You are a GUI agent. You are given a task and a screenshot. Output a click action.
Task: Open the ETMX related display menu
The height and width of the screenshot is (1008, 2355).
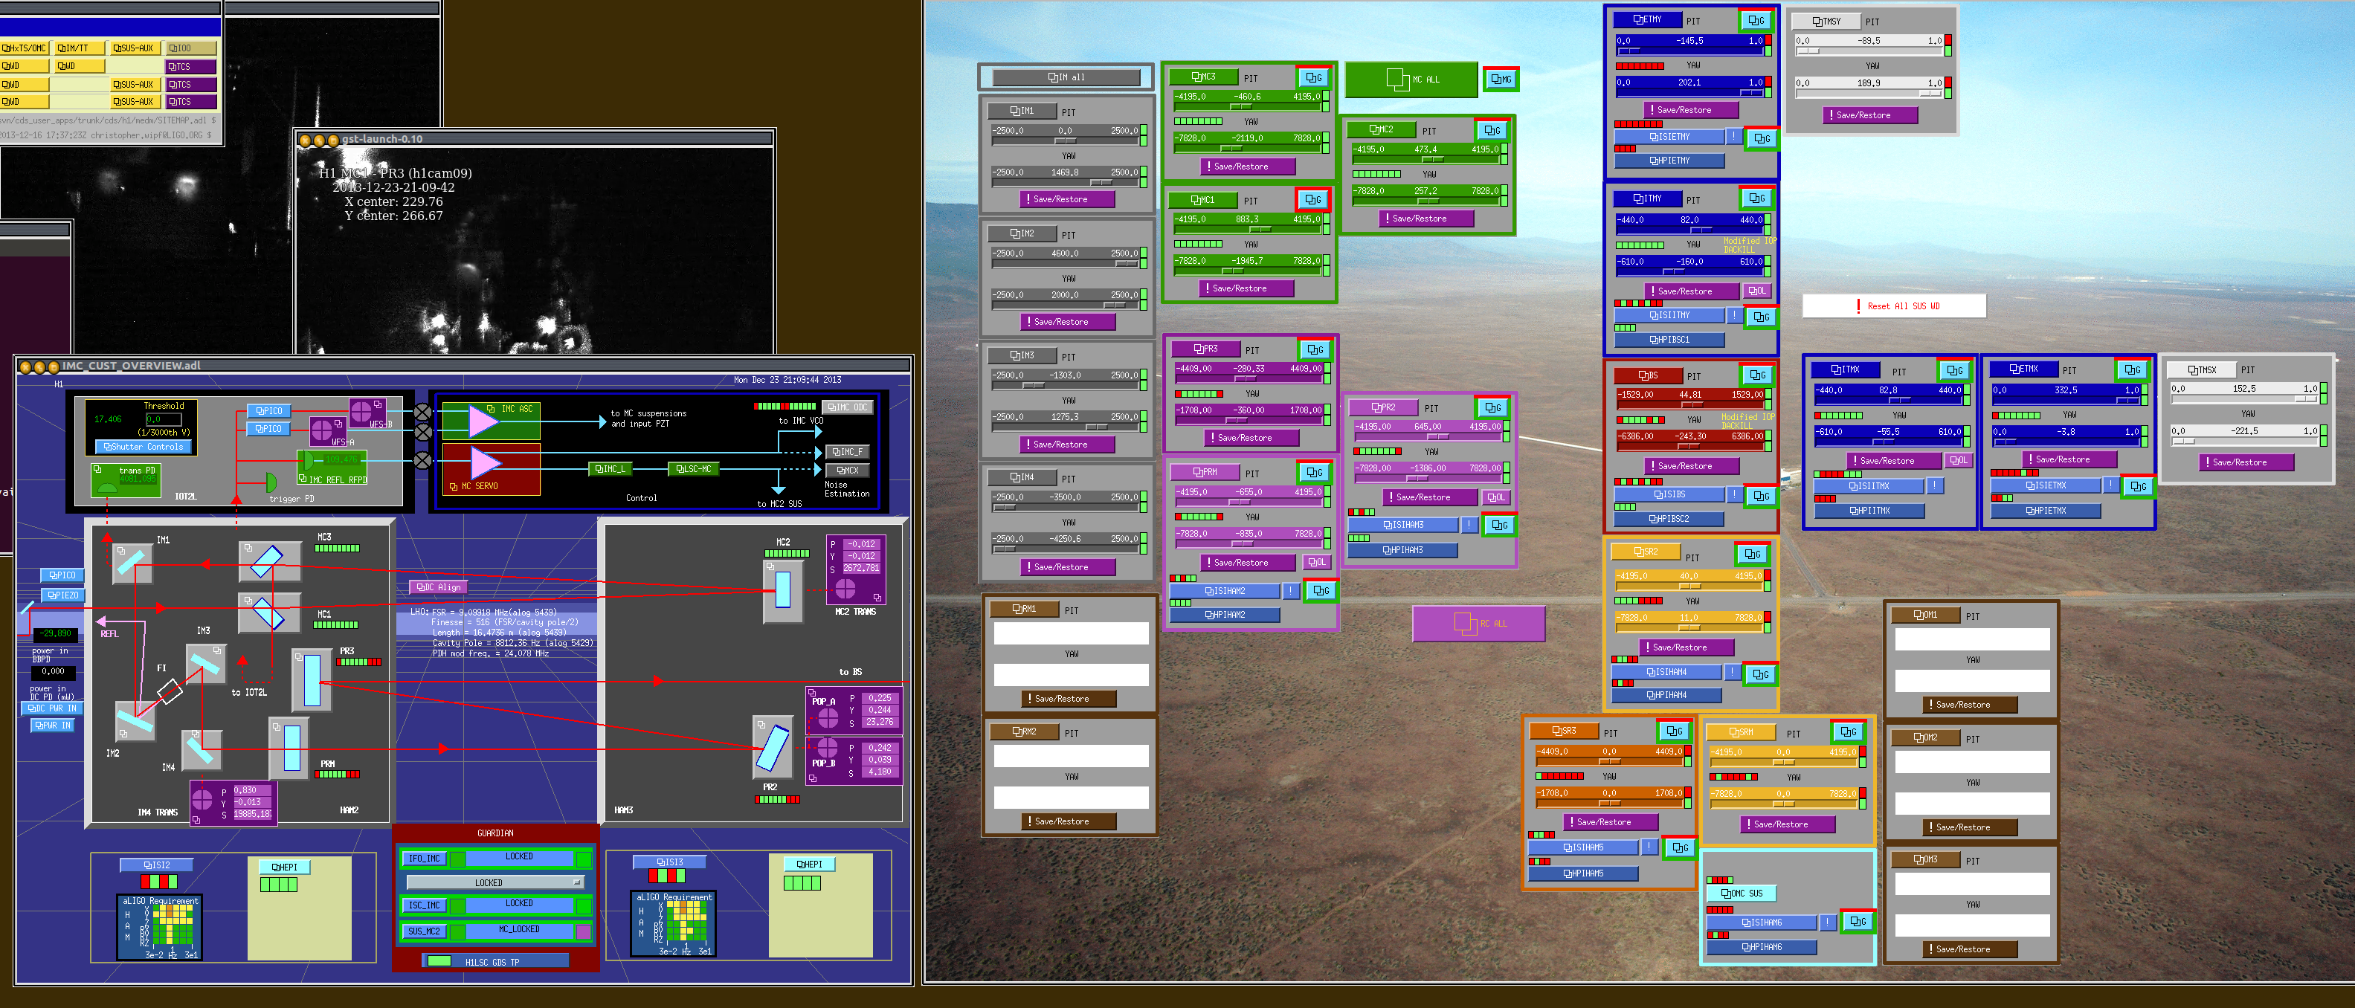(2023, 369)
